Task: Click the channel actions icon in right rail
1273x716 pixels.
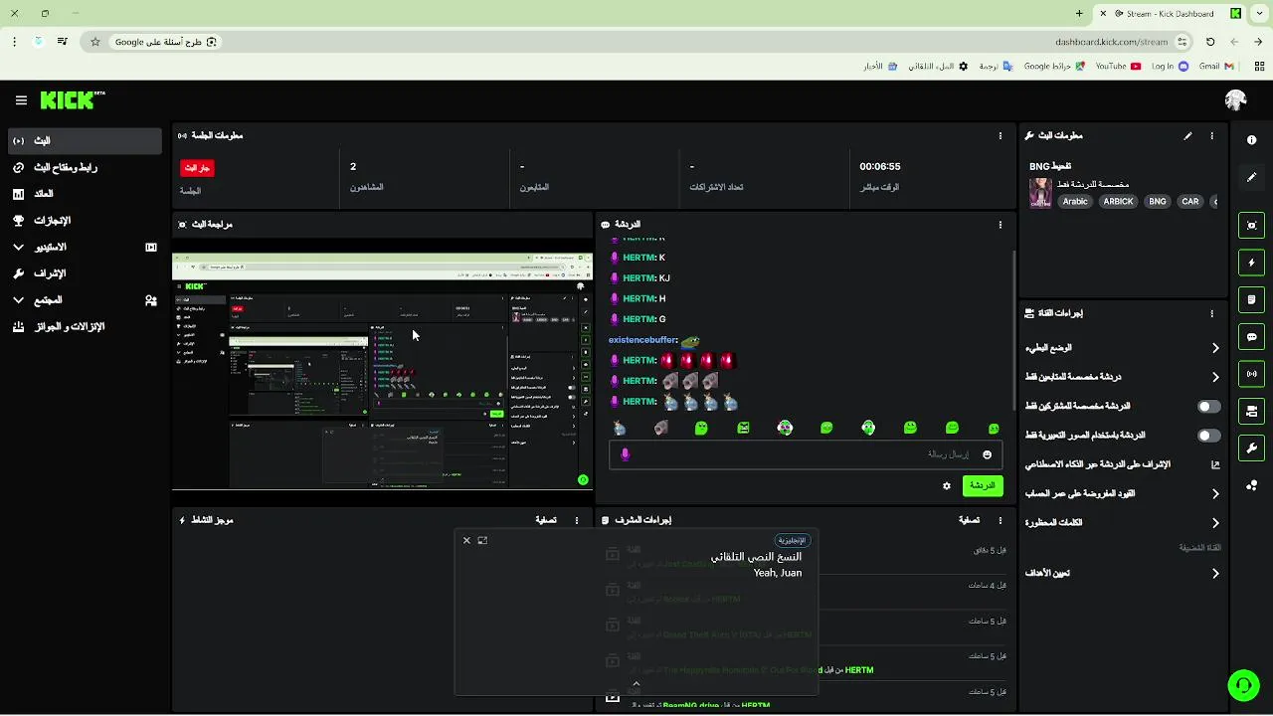Action: tap(1251, 411)
